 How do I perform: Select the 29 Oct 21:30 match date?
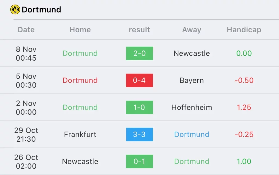tap(26, 135)
